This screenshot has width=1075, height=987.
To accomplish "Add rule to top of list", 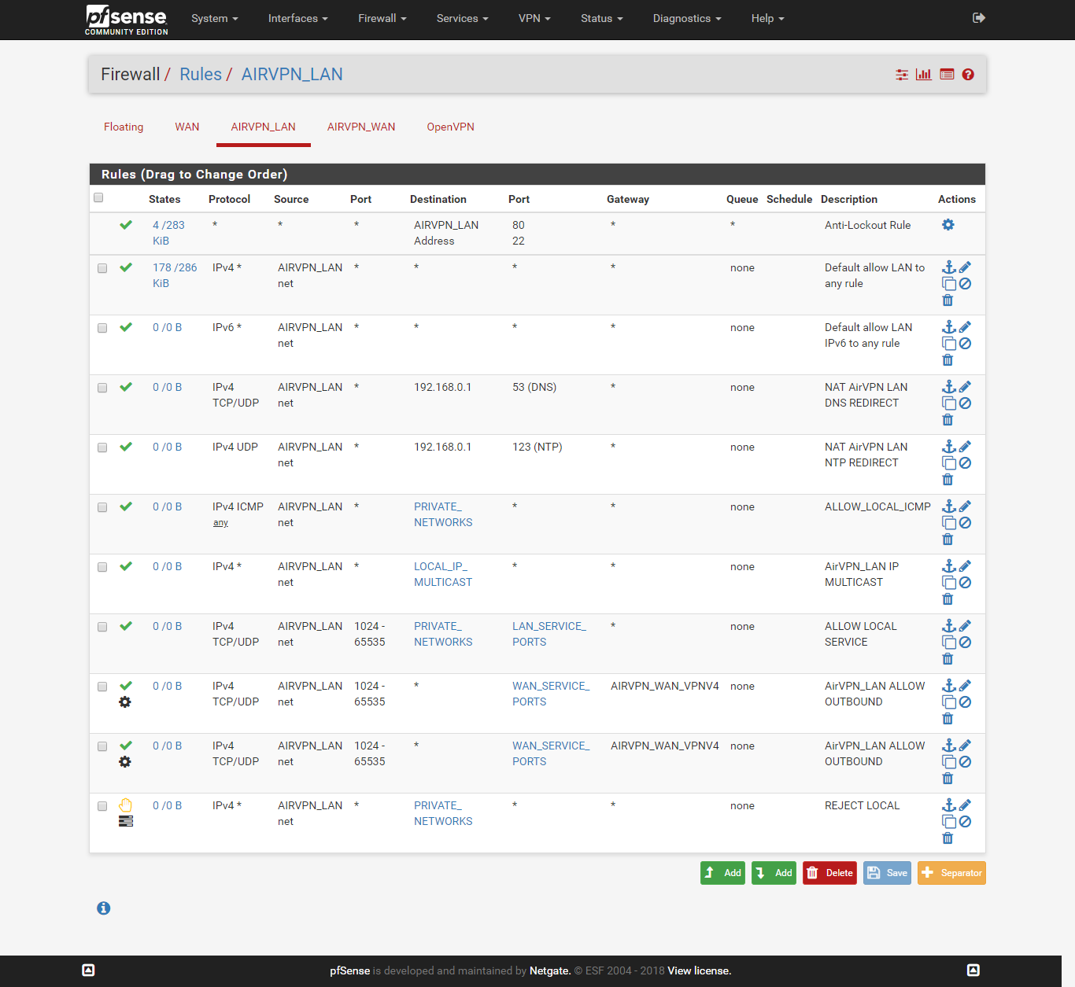I will coord(722,873).
